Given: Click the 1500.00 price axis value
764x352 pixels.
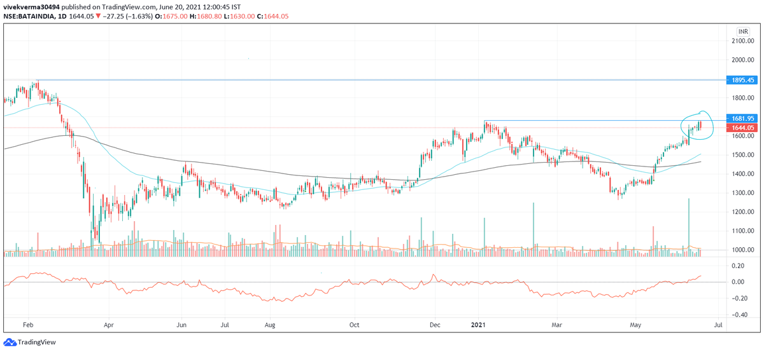Looking at the screenshot, I should (x=744, y=155).
